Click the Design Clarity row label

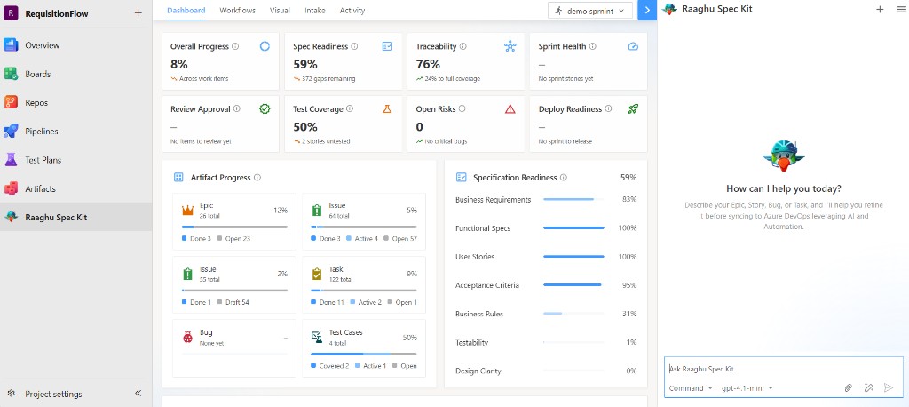(x=478, y=371)
